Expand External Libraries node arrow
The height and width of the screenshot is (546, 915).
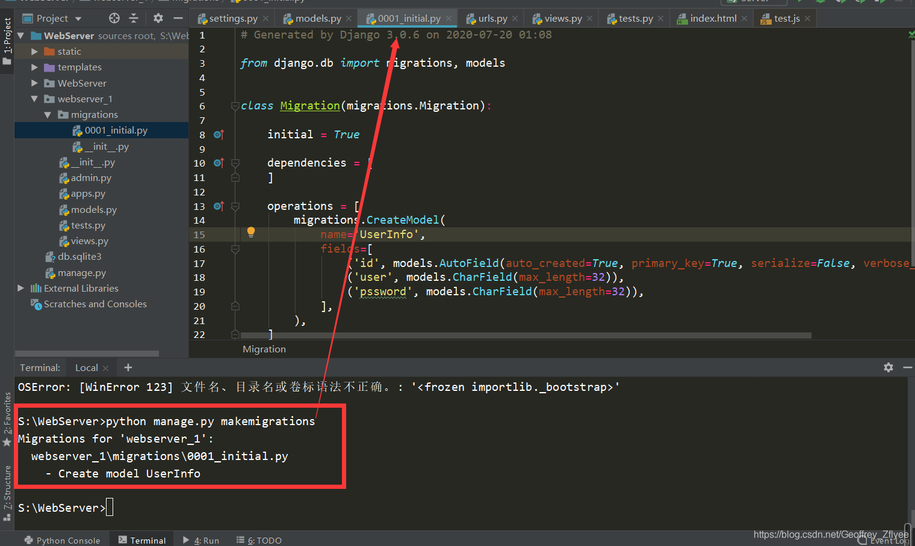coord(21,289)
